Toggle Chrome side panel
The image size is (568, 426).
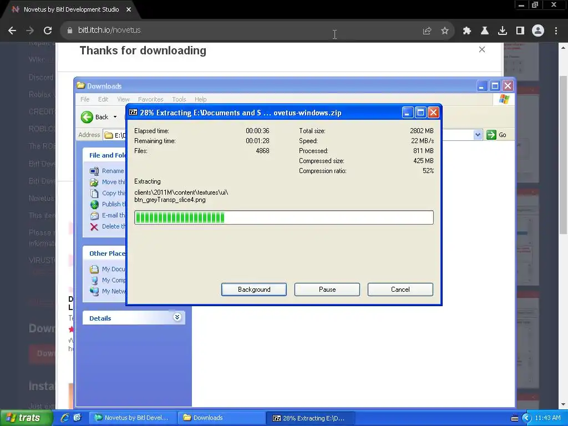520,31
